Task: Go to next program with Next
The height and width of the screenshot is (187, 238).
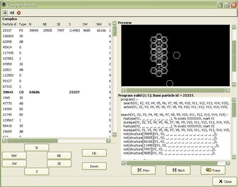Action: [178, 170]
